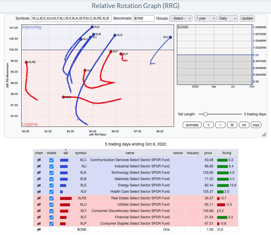
Task: Hide XLV using its visible checkbox
Action: 51,192
